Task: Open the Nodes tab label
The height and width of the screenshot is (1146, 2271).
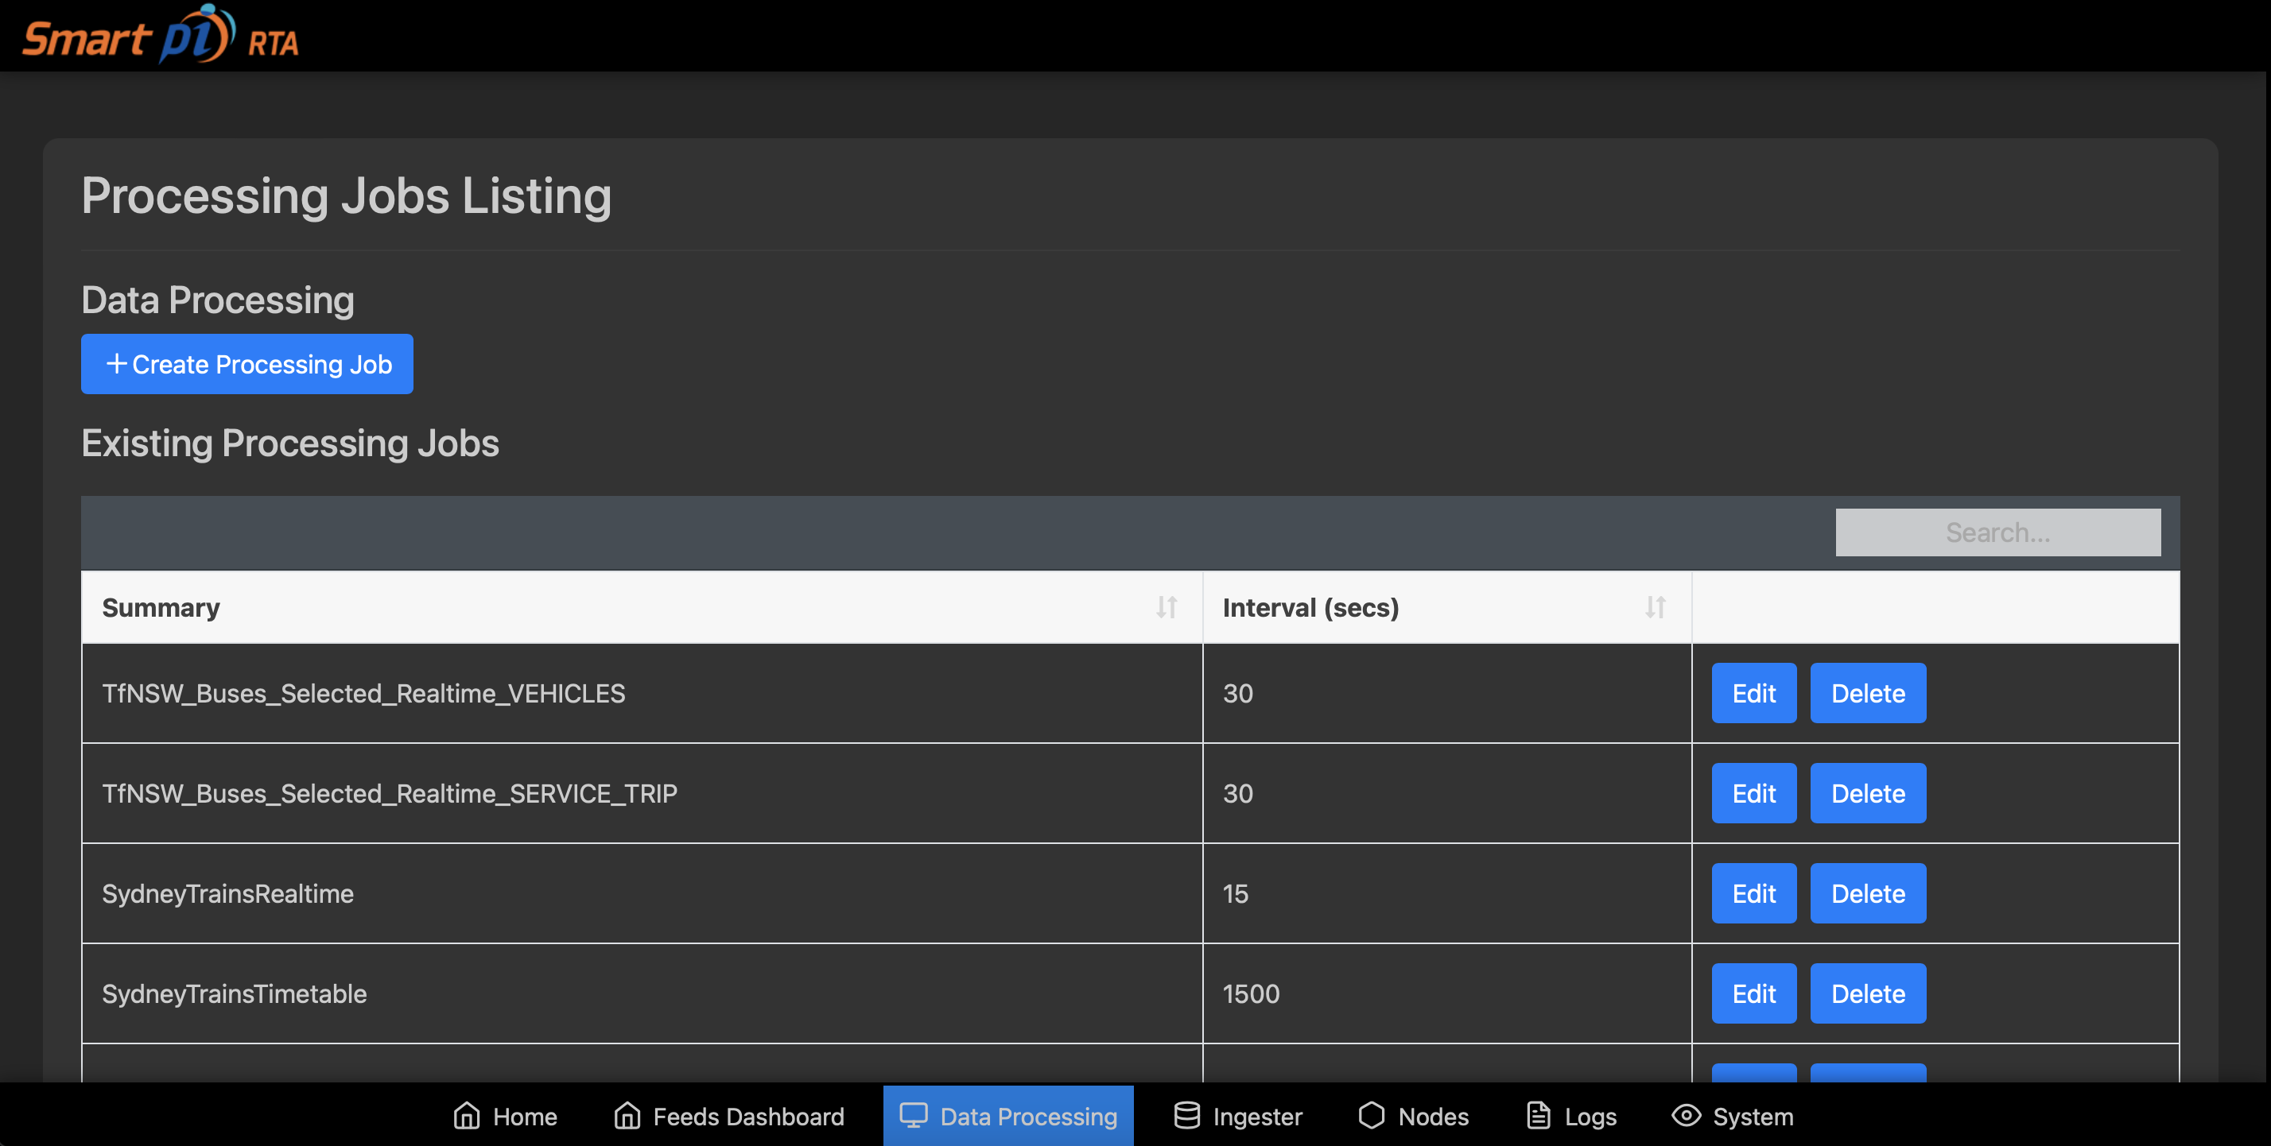Action: (x=1434, y=1117)
